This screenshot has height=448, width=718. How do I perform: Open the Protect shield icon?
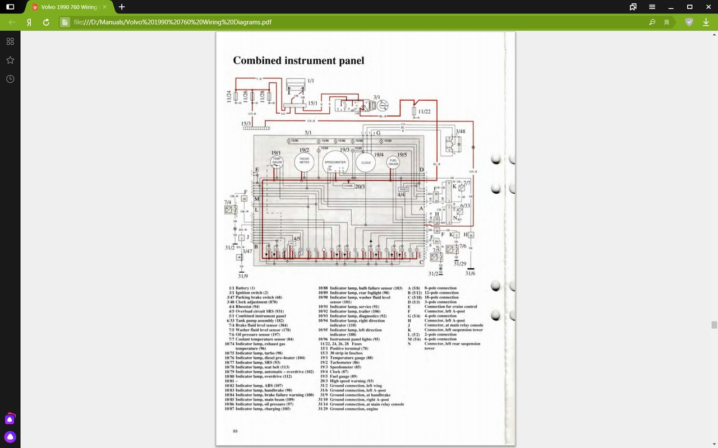pos(689,22)
